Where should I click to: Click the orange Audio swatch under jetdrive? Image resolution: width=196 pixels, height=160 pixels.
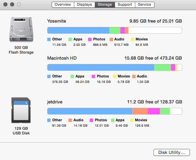70,120
